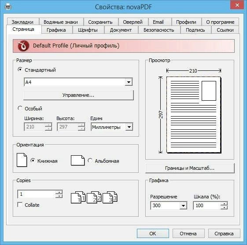247x245 pixels.
Task: Click the Ширина width field
Action: [x=34, y=127]
